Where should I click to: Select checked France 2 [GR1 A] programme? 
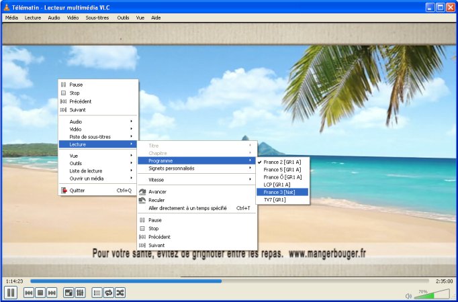pyautogui.click(x=283, y=162)
